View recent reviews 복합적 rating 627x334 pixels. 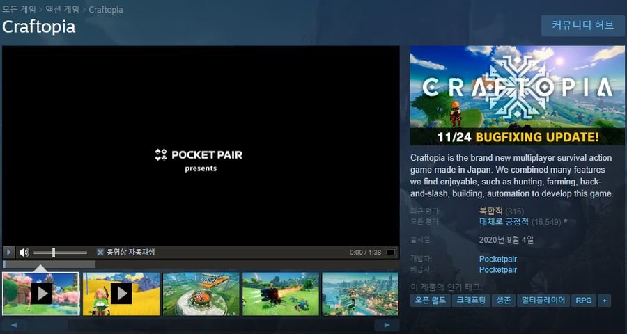[x=490, y=211]
